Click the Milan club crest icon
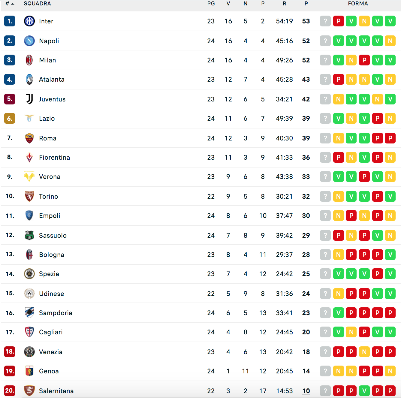The width and height of the screenshot is (401, 398). click(29, 60)
